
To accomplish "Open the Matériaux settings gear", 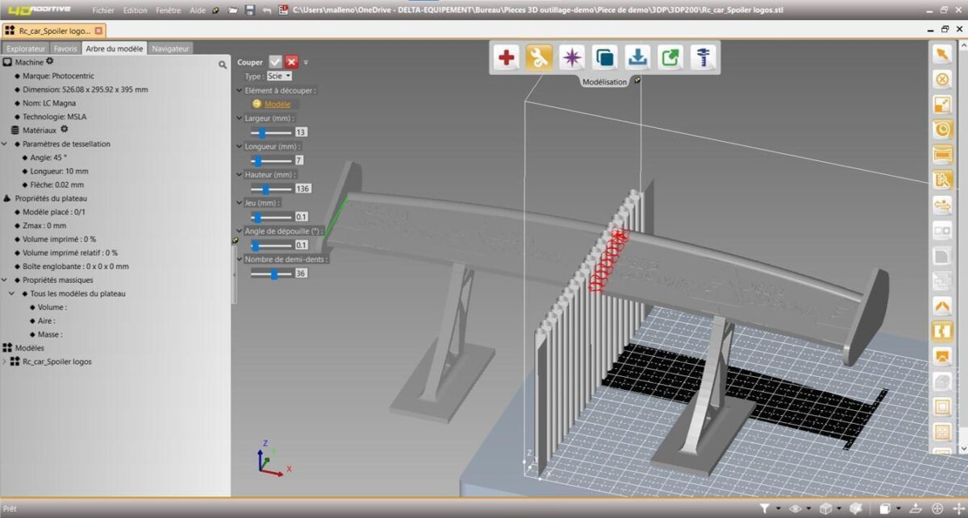I will click(65, 129).
